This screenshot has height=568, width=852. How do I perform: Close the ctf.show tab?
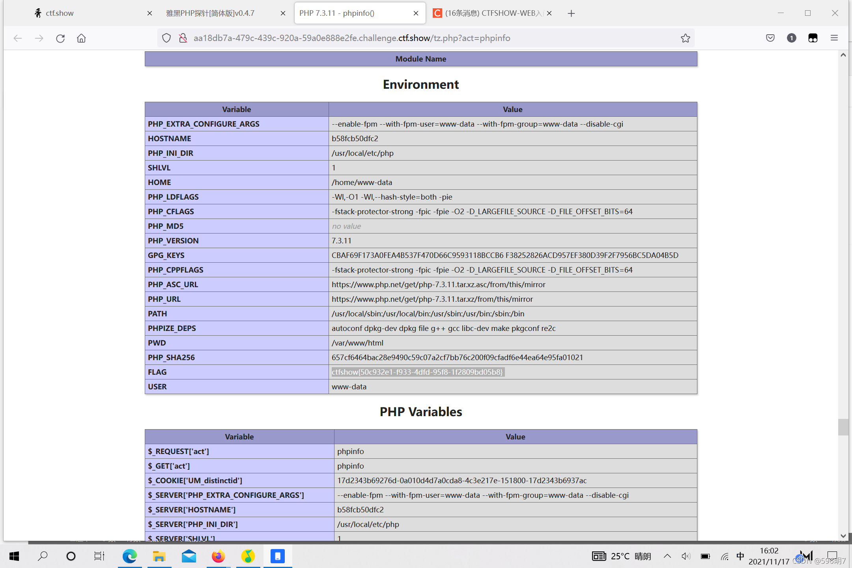[x=149, y=13]
